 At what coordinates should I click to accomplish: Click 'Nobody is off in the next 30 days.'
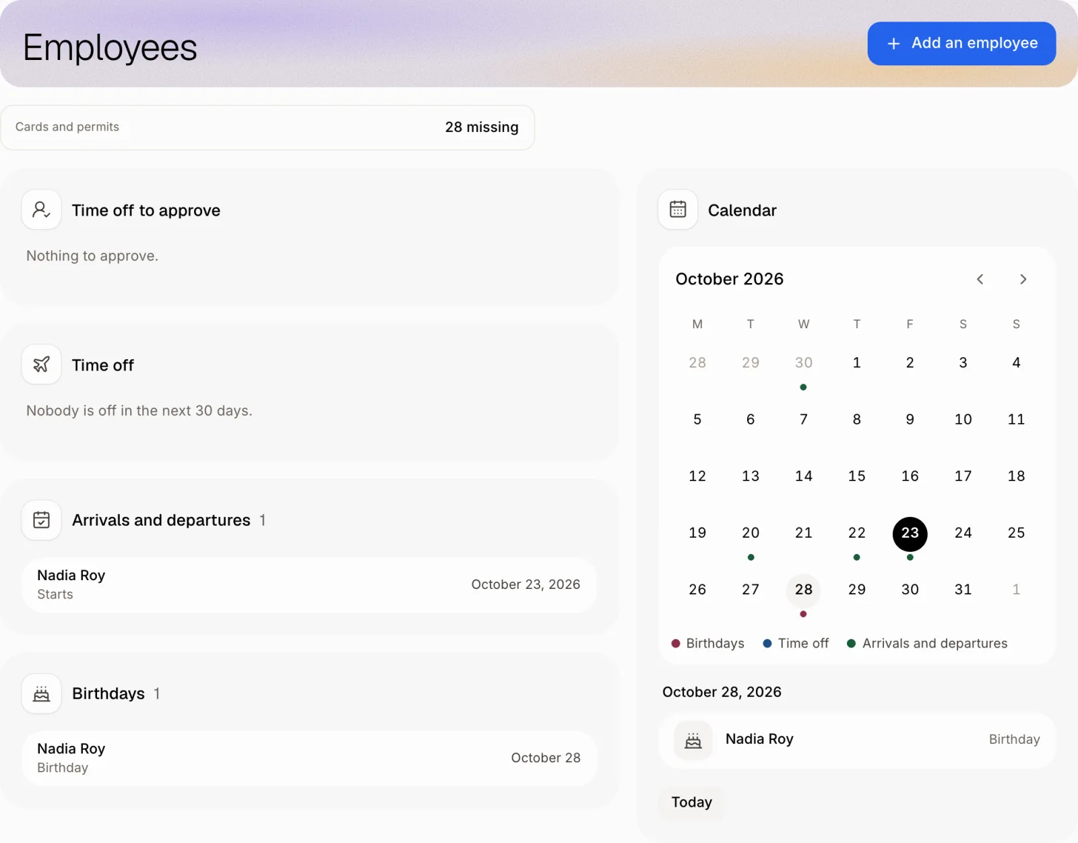pos(139,411)
